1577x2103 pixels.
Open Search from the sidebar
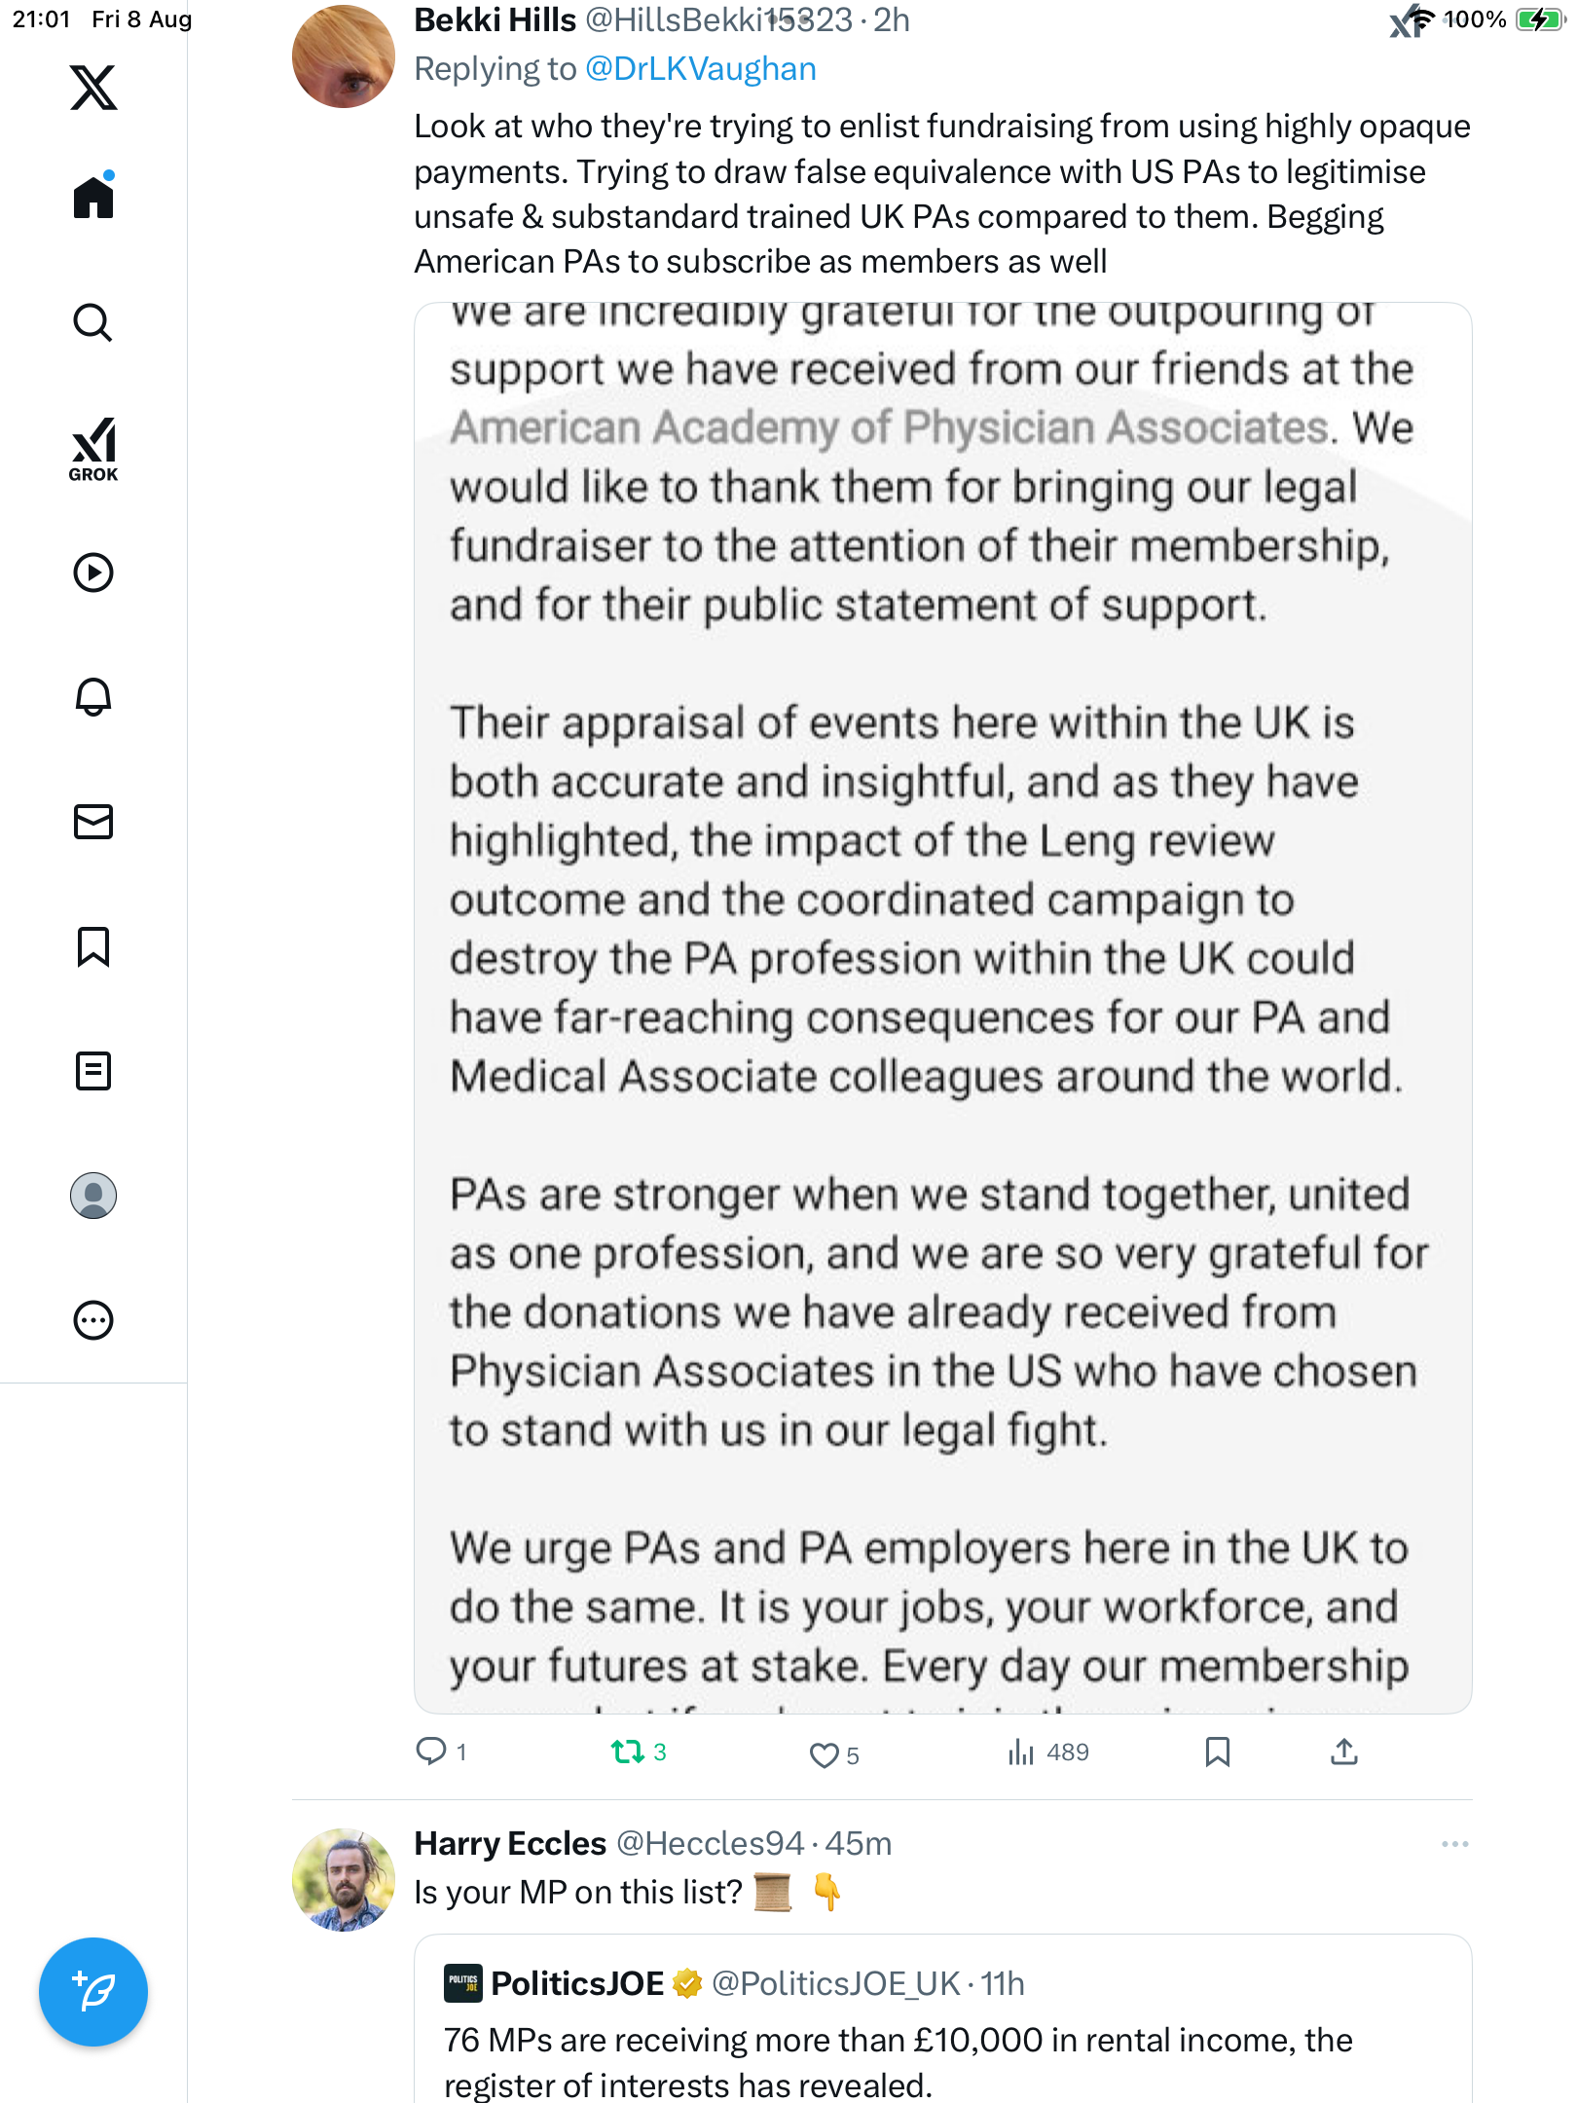(x=93, y=322)
